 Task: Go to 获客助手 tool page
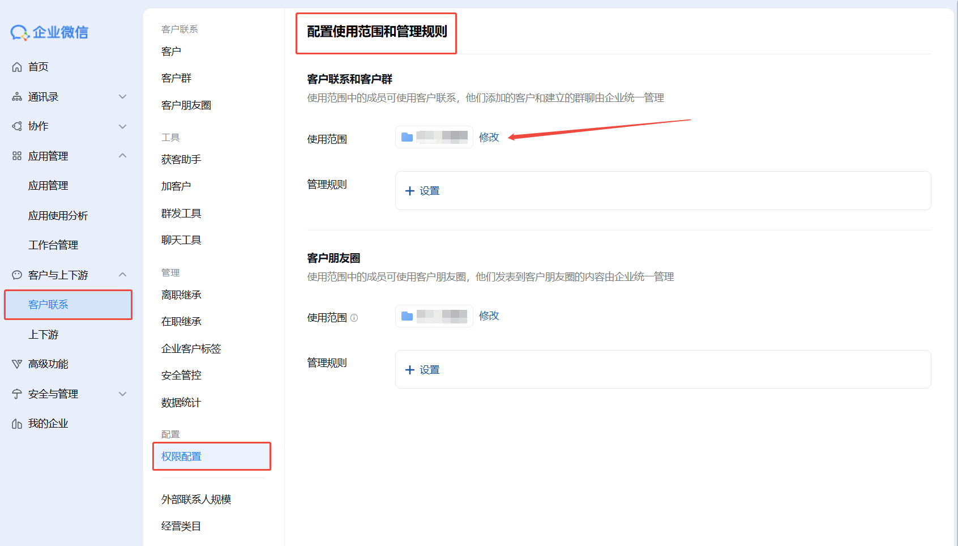pyautogui.click(x=181, y=160)
